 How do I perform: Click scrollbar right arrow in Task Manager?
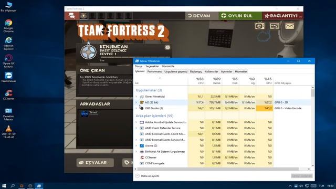(x=309, y=169)
